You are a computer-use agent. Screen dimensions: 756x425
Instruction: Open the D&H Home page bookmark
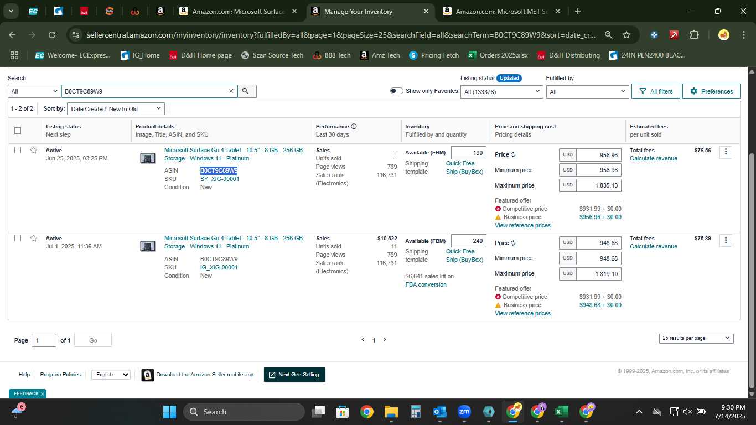point(200,55)
